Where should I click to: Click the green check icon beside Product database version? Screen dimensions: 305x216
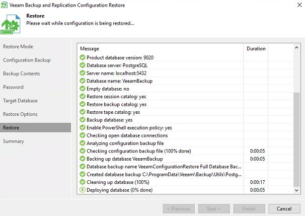pos(83,57)
